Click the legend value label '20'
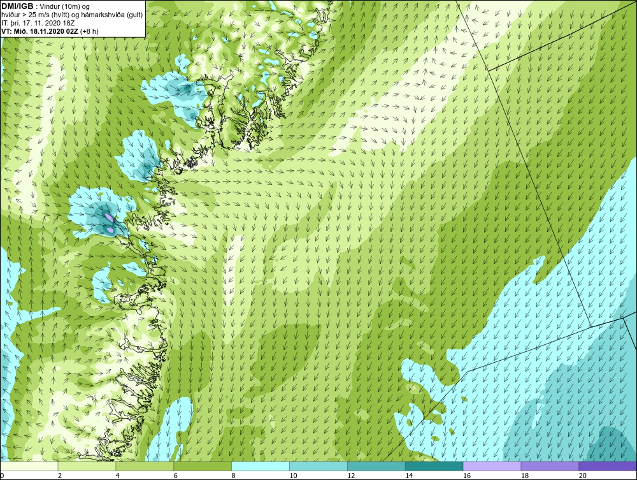The height and width of the screenshot is (480, 637). [583, 476]
